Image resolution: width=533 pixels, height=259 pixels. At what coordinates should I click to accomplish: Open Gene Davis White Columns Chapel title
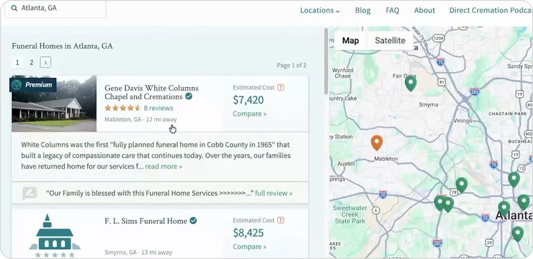point(151,92)
